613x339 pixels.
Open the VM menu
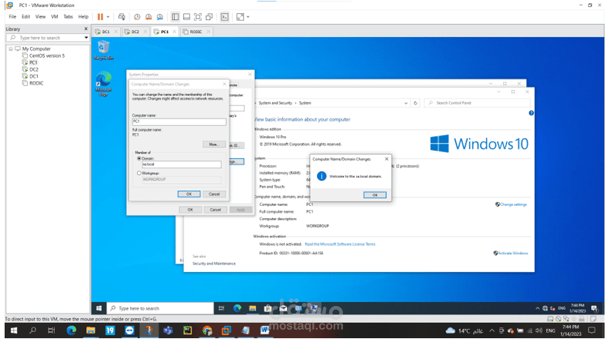point(55,17)
